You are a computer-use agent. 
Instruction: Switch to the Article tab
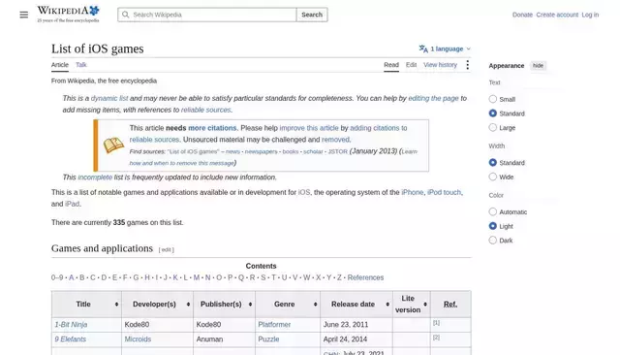tap(60, 65)
